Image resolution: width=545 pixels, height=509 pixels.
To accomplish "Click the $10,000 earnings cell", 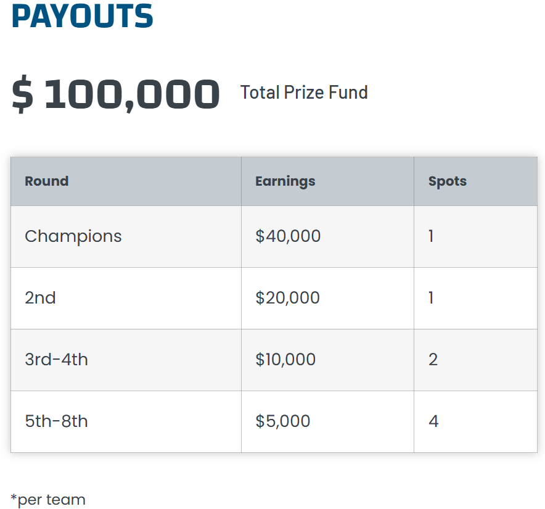I will pyautogui.click(x=285, y=360).
